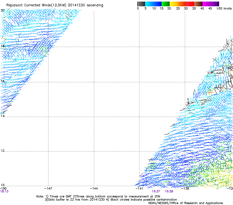Click the '>50 knots' legend label
The image size is (233, 205).
point(224,9)
